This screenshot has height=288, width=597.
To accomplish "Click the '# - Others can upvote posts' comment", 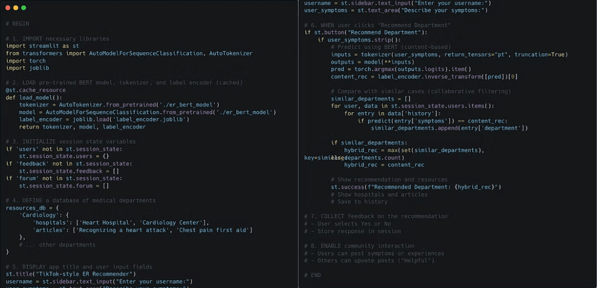I will pos(369,261).
